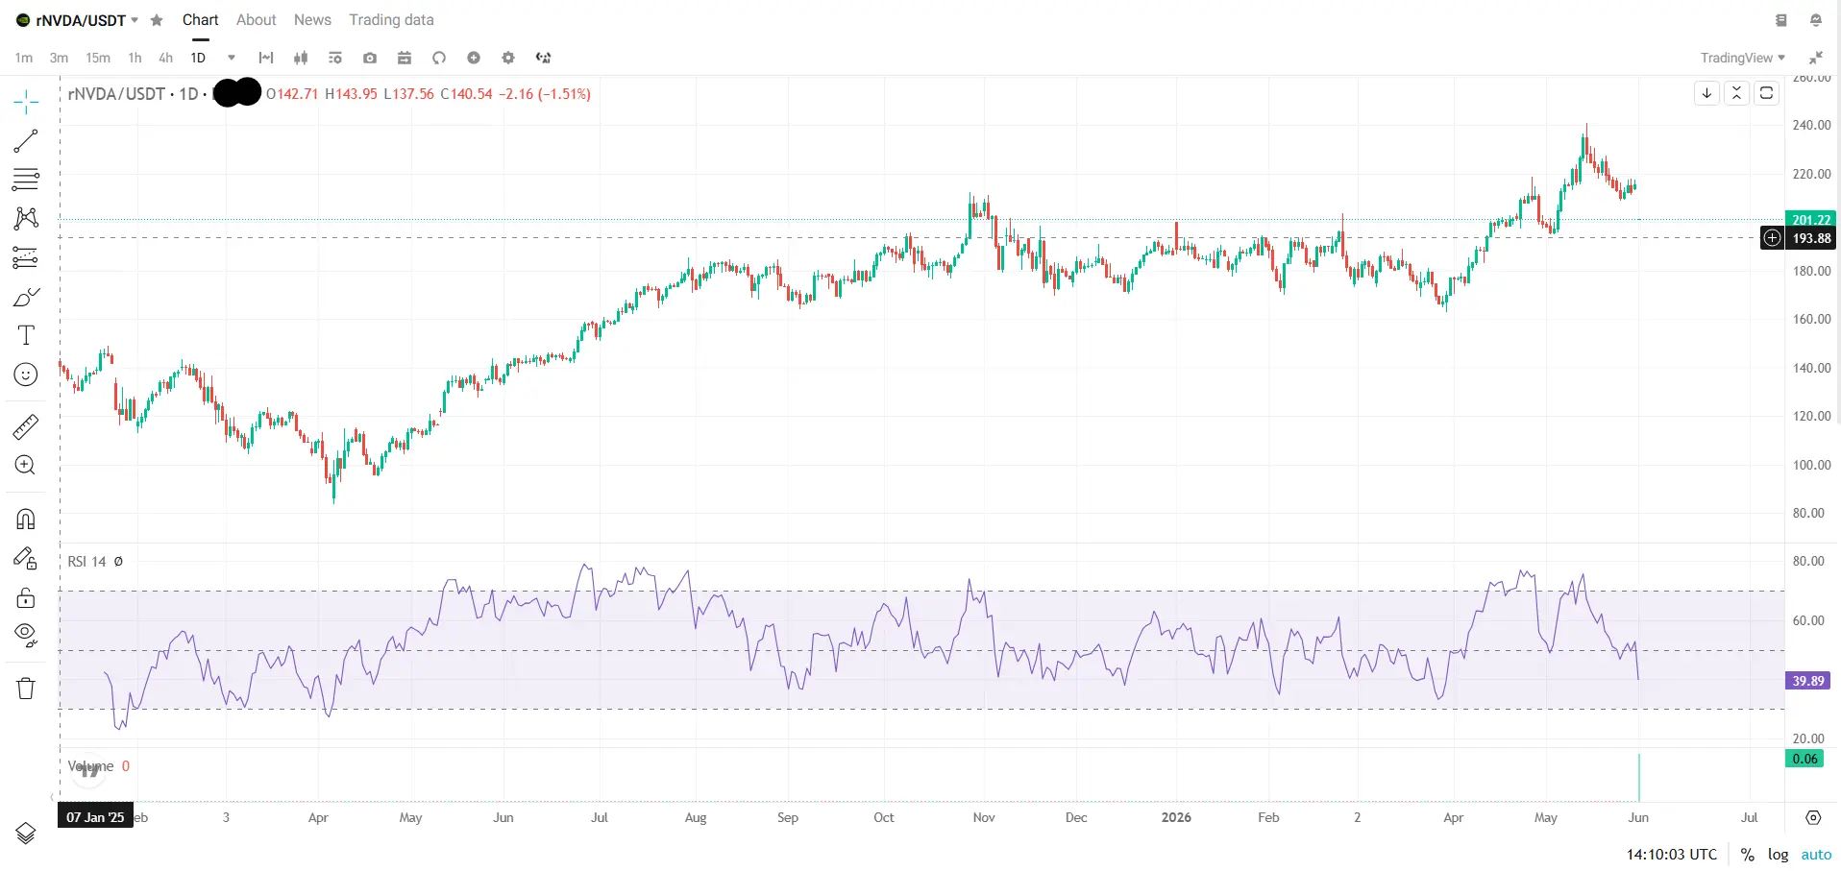
Task: Switch to the Chart tab
Action: click(200, 20)
